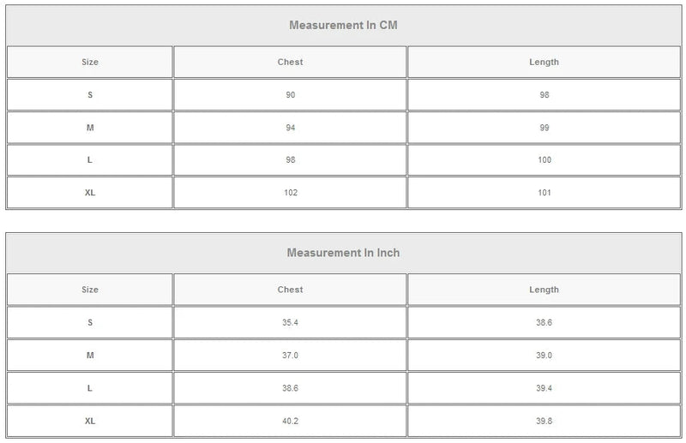
Task: Click the Measurement In CM header
Action: pyautogui.click(x=344, y=25)
